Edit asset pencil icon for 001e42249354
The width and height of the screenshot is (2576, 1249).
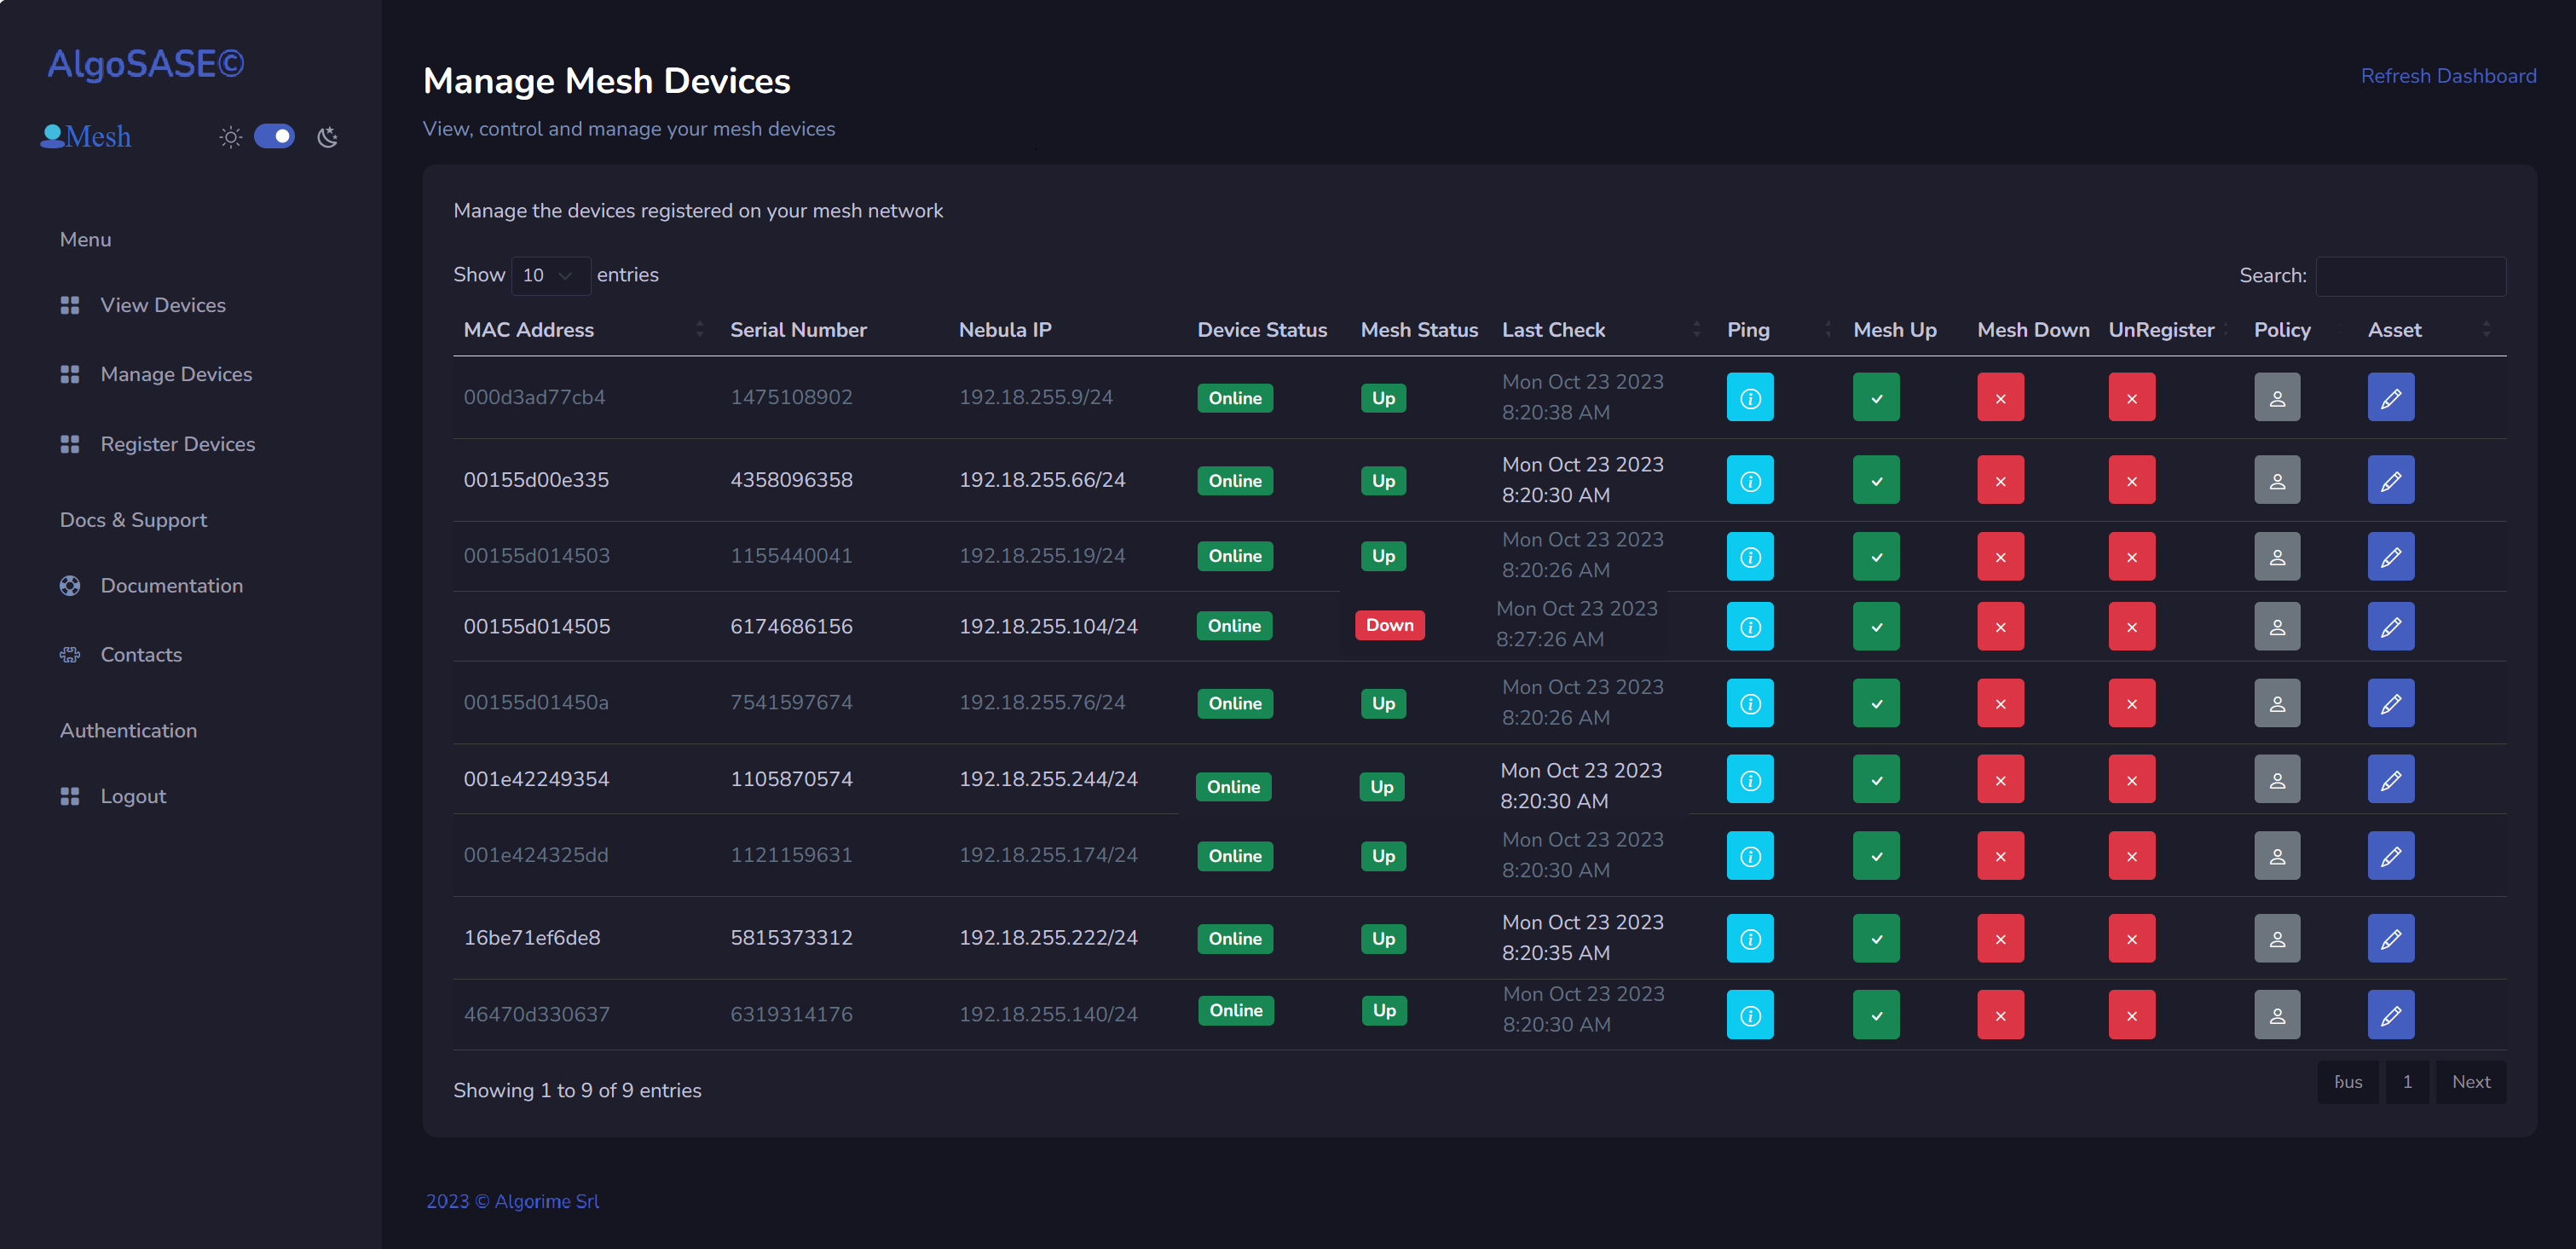pos(2390,779)
